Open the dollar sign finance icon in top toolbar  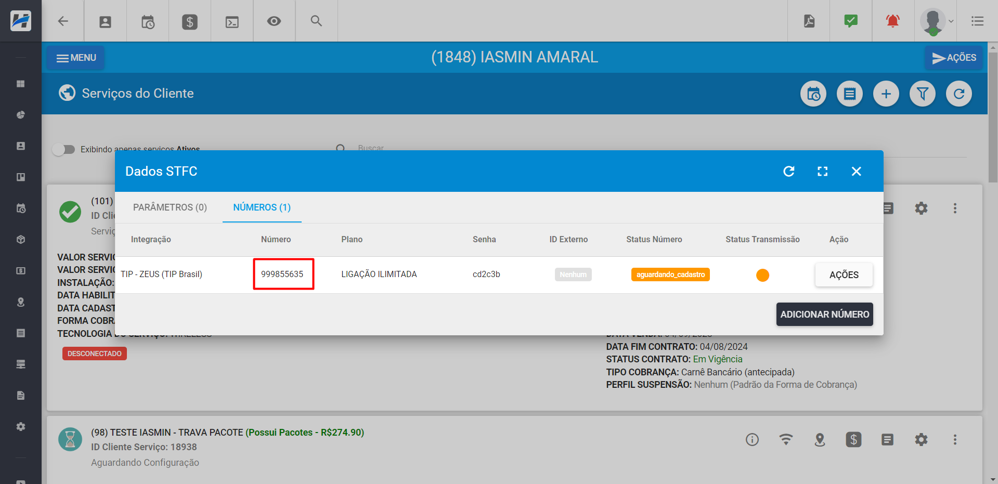point(190,22)
